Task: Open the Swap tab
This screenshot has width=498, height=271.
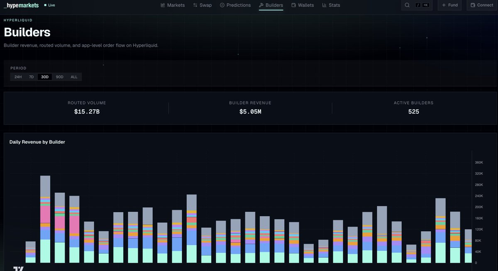Action: point(202,5)
